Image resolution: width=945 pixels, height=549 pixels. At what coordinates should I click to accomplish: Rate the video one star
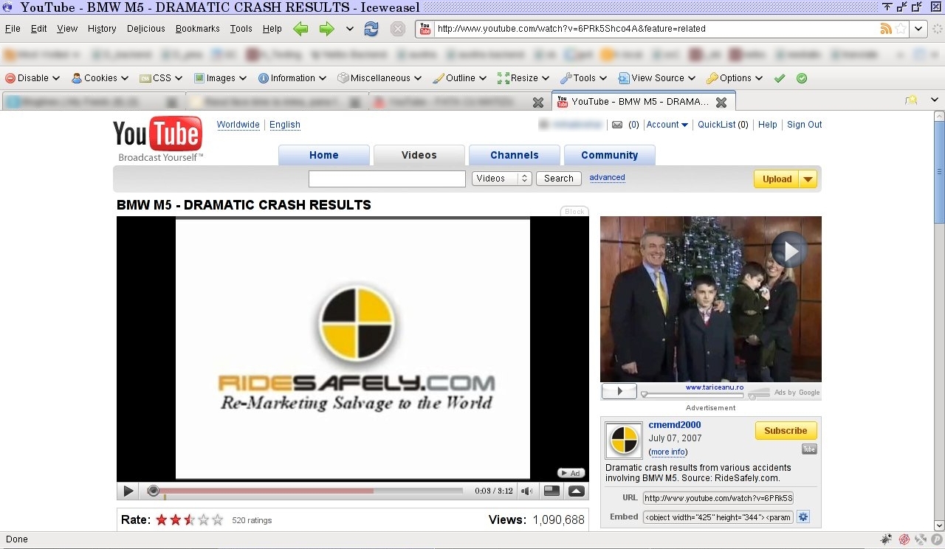tap(162, 519)
